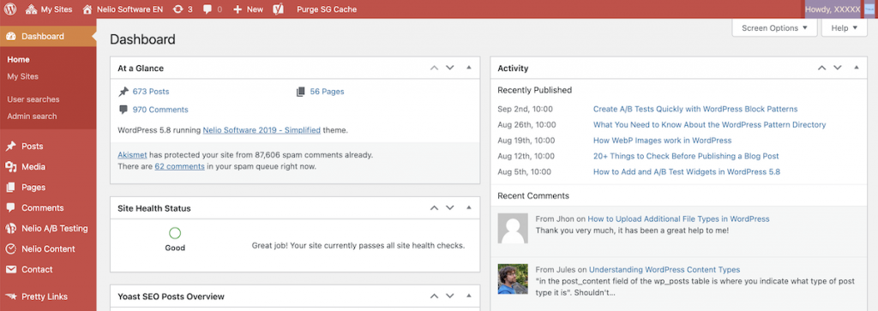Open What You Need to Know About Pattern Directory

click(x=709, y=125)
